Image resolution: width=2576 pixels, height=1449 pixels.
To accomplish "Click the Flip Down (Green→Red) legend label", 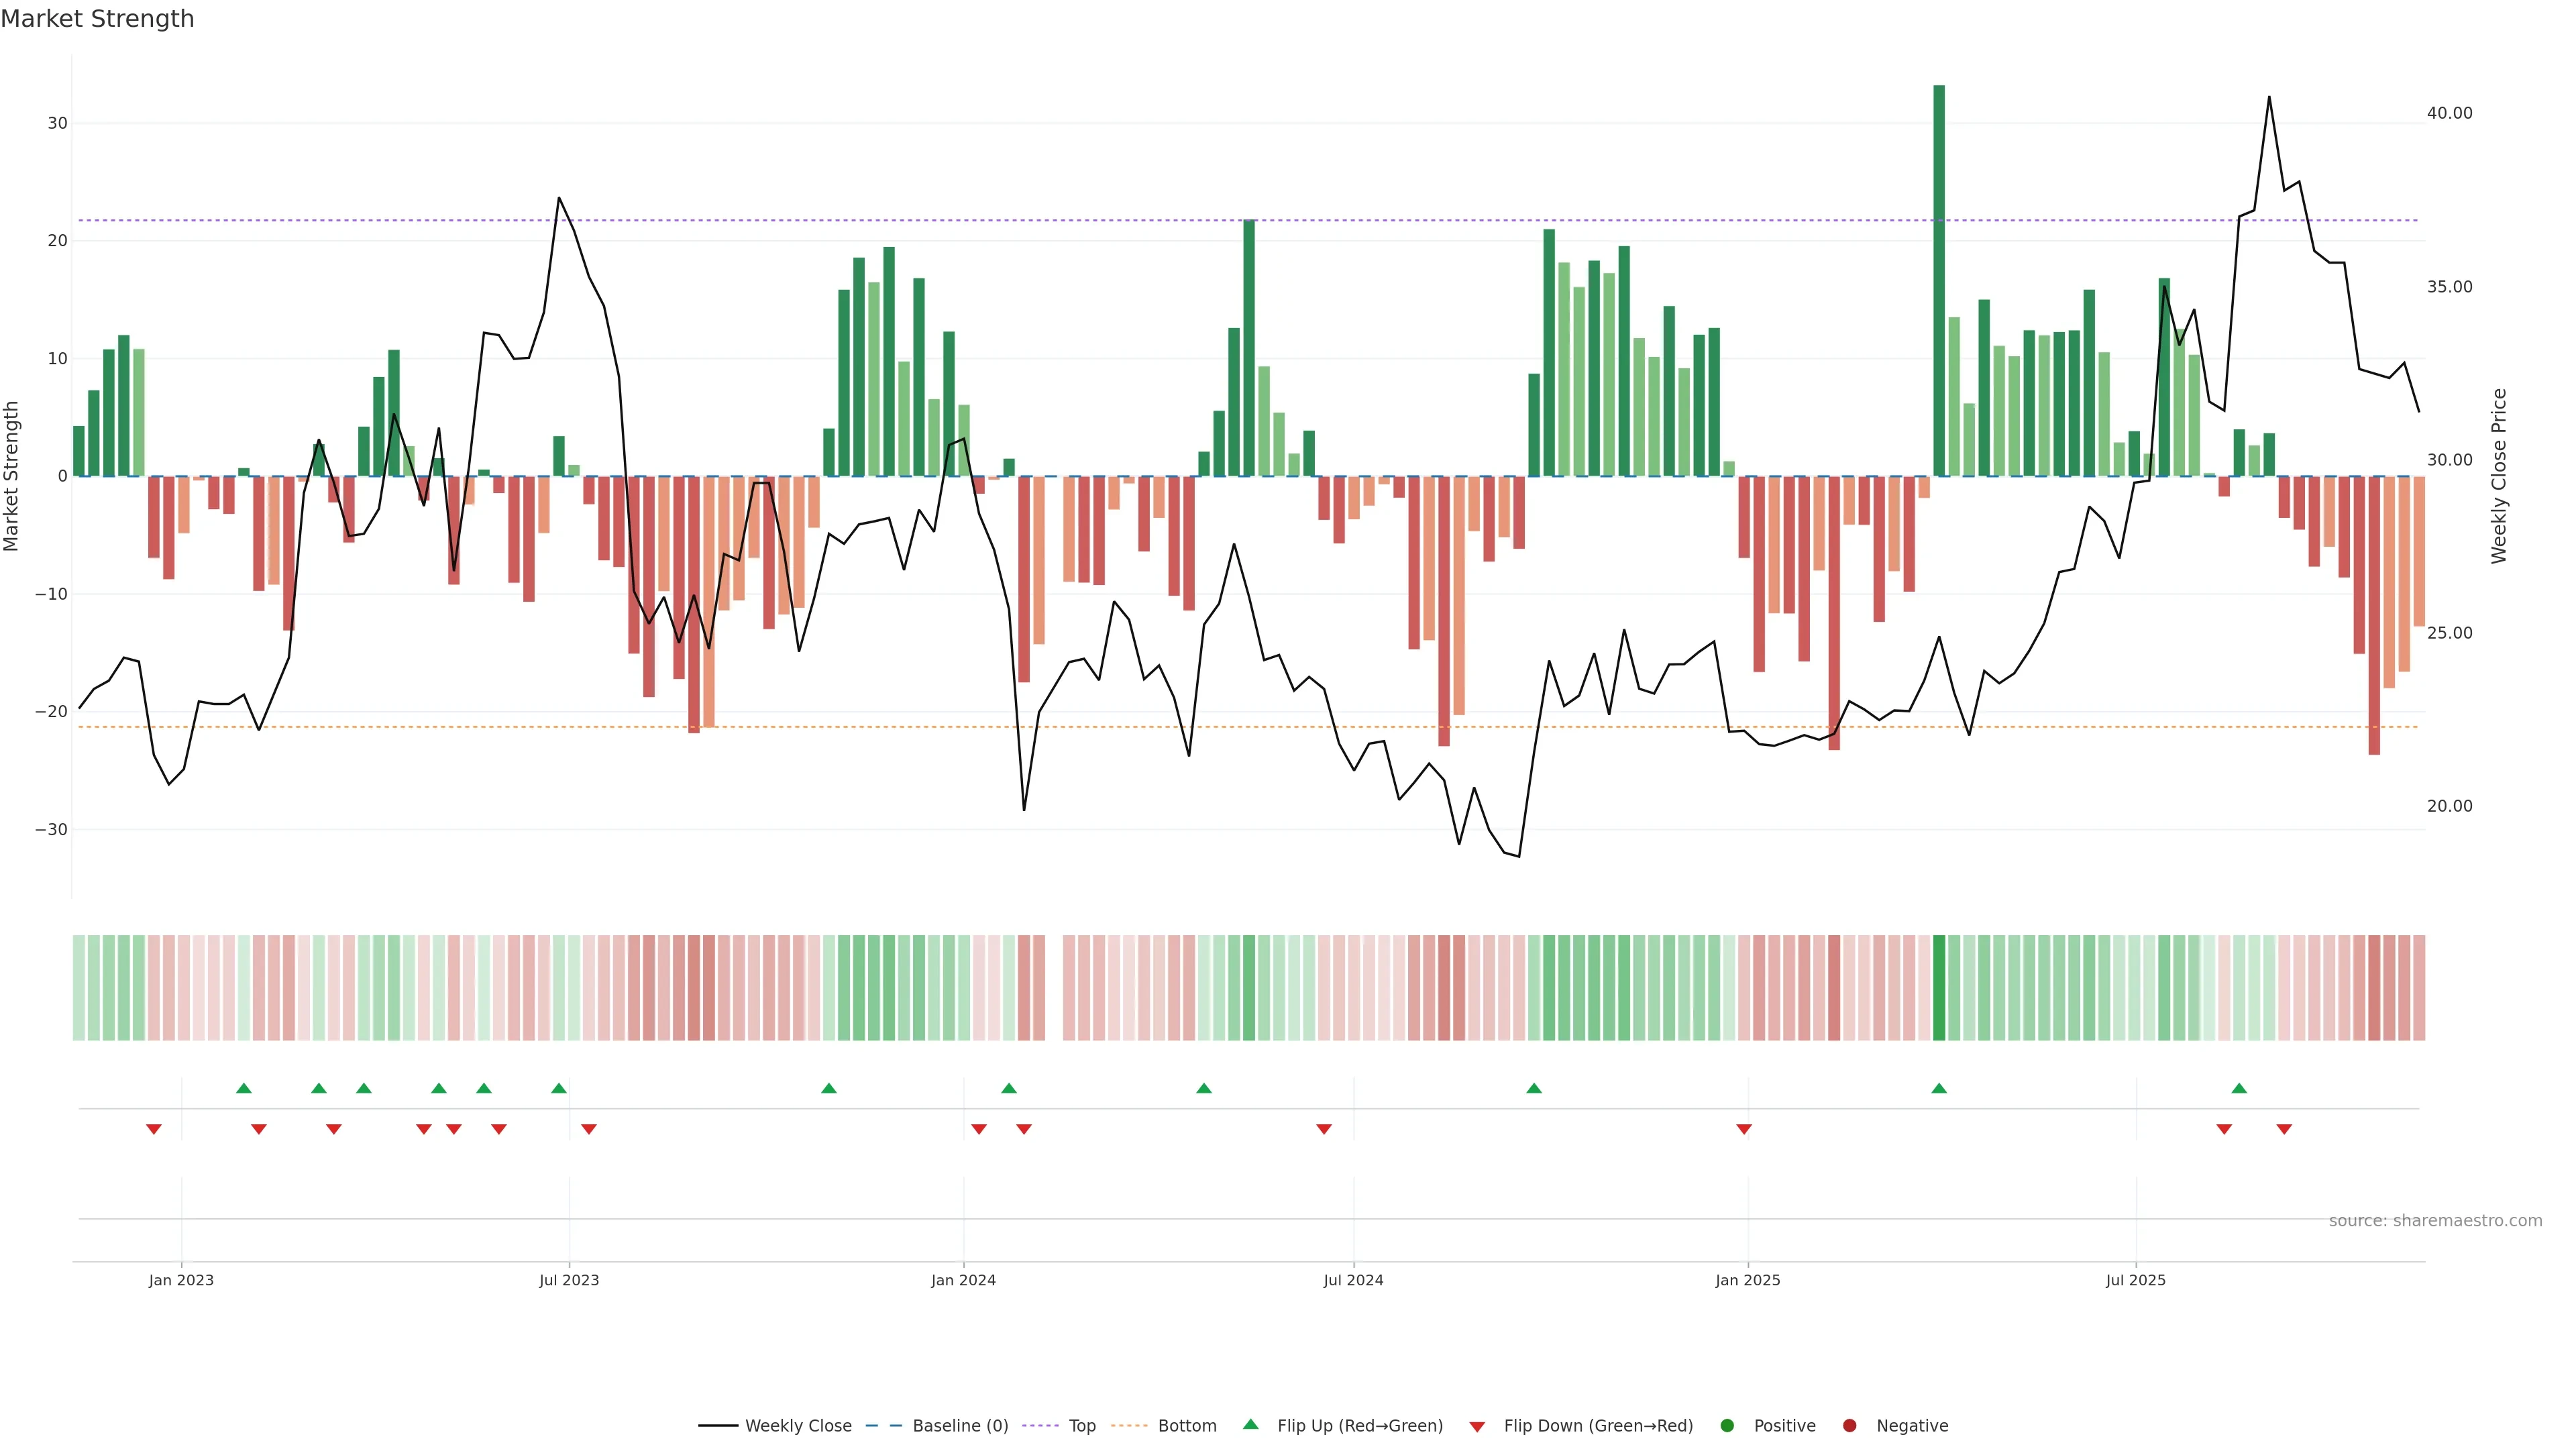I will pos(1598,1426).
